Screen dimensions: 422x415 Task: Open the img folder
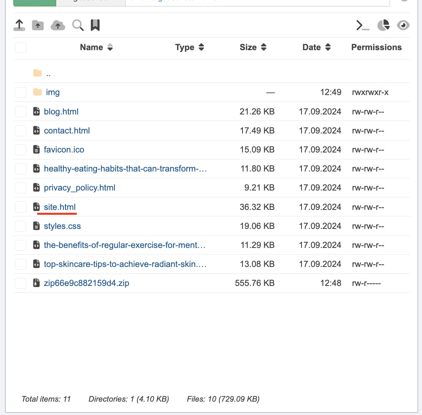click(x=53, y=92)
